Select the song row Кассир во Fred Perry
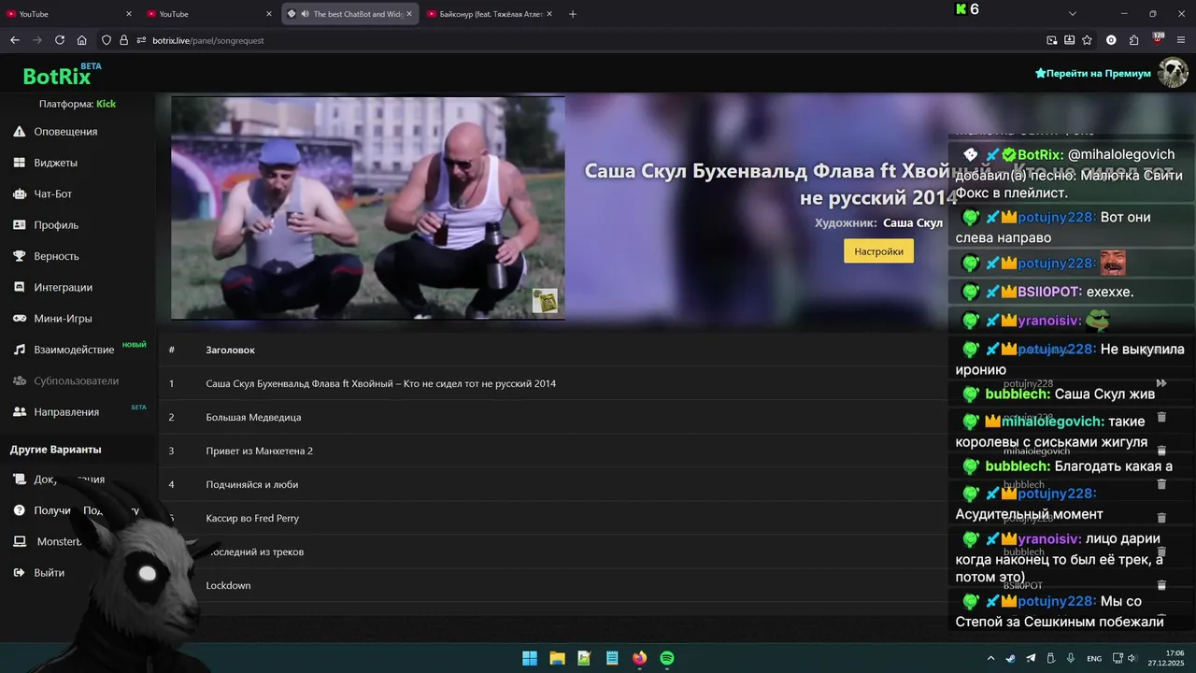Viewport: 1196px width, 673px height. point(551,518)
